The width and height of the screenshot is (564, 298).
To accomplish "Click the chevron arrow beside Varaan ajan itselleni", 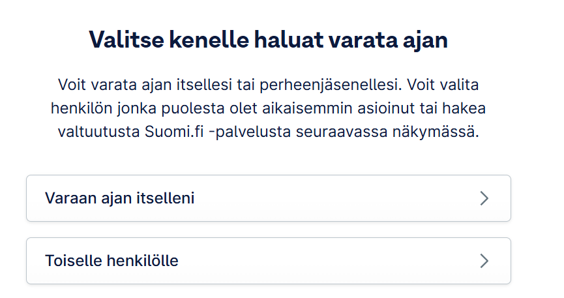I will [x=484, y=198].
